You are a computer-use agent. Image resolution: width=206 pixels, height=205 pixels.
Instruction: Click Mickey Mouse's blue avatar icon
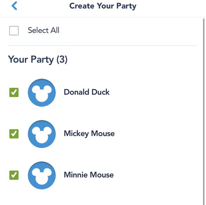click(x=42, y=134)
